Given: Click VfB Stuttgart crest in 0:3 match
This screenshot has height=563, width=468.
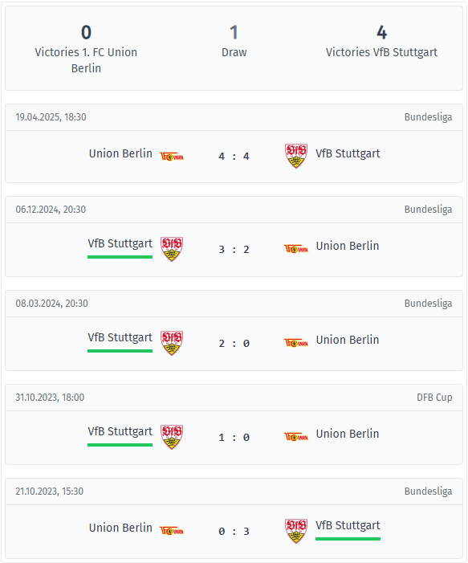Looking at the screenshot, I should 296,531.
